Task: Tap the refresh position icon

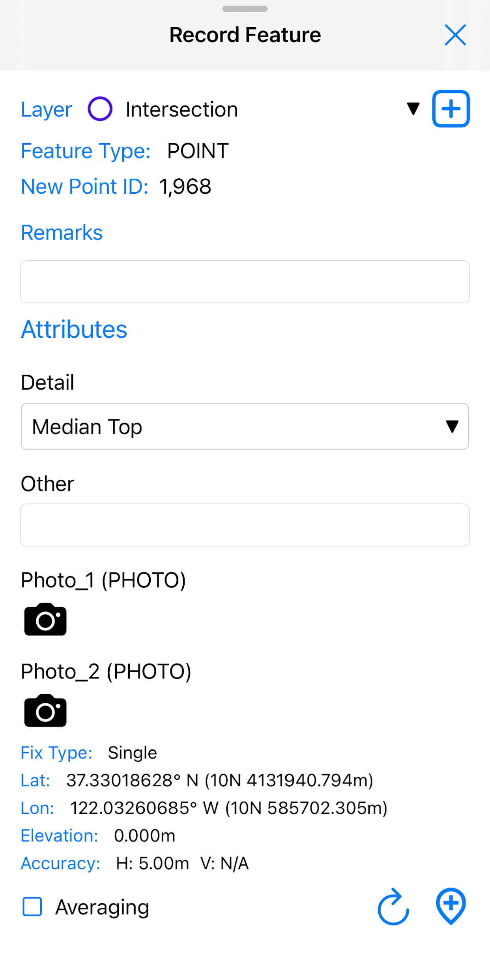Action: [x=393, y=907]
